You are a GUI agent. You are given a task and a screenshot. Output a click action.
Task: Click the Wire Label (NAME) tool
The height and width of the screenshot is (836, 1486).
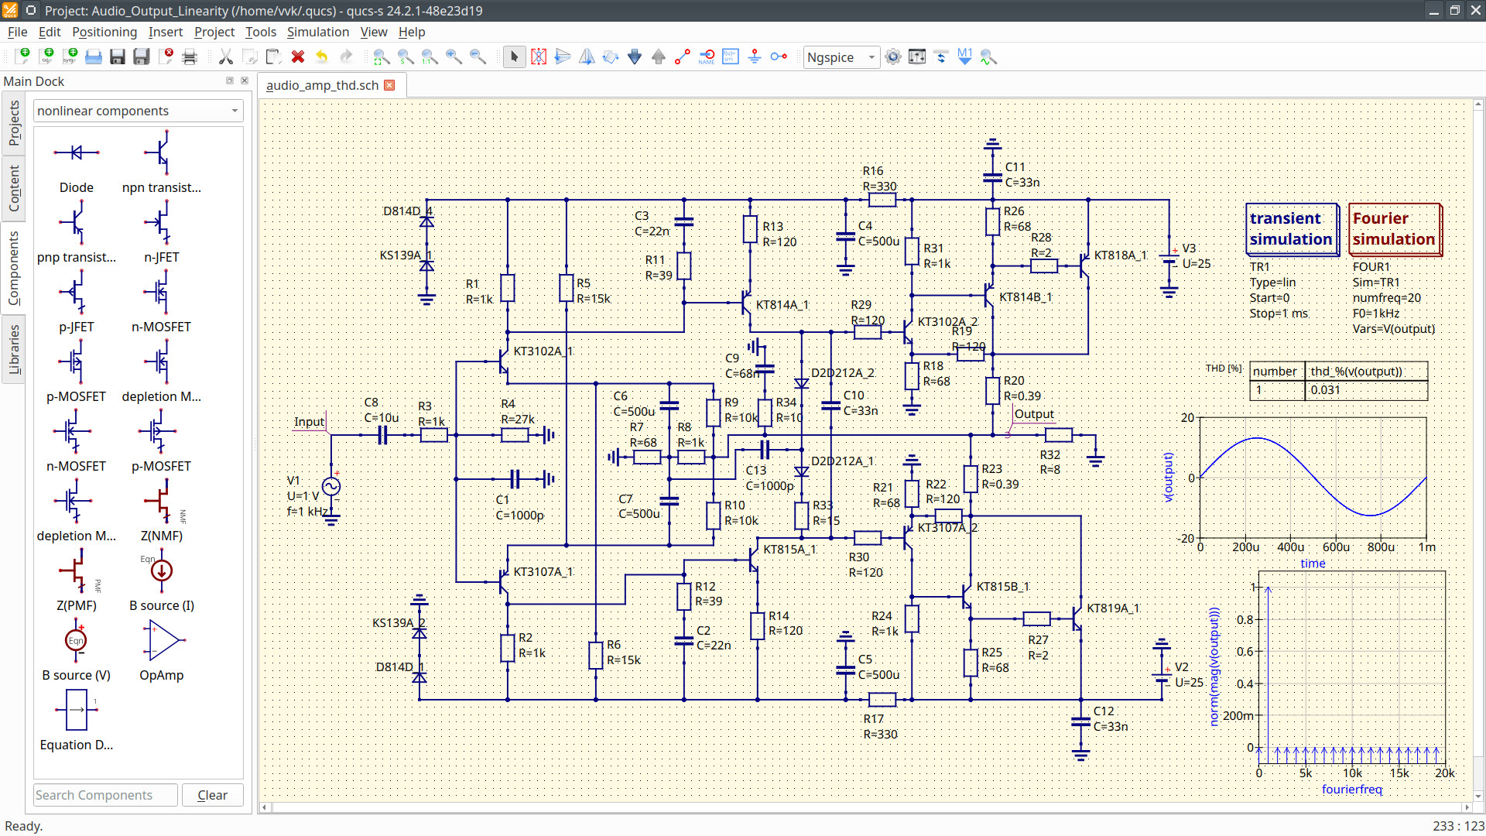pos(707,57)
